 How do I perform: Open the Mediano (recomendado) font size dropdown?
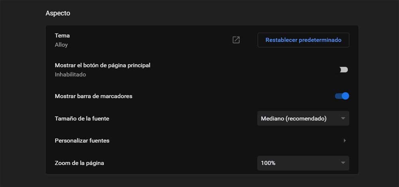303,119
